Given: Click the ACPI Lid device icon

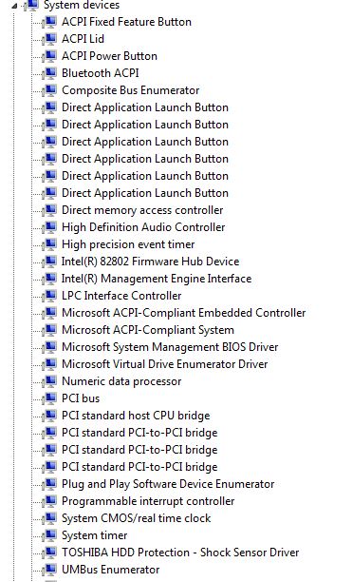Looking at the screenshot, I should click(49, 39).
